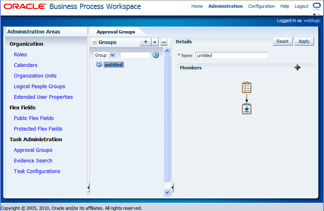This screenshot has height=211, width=324.
Task: Open Evidence Search link
Action: tap(33, 160)
